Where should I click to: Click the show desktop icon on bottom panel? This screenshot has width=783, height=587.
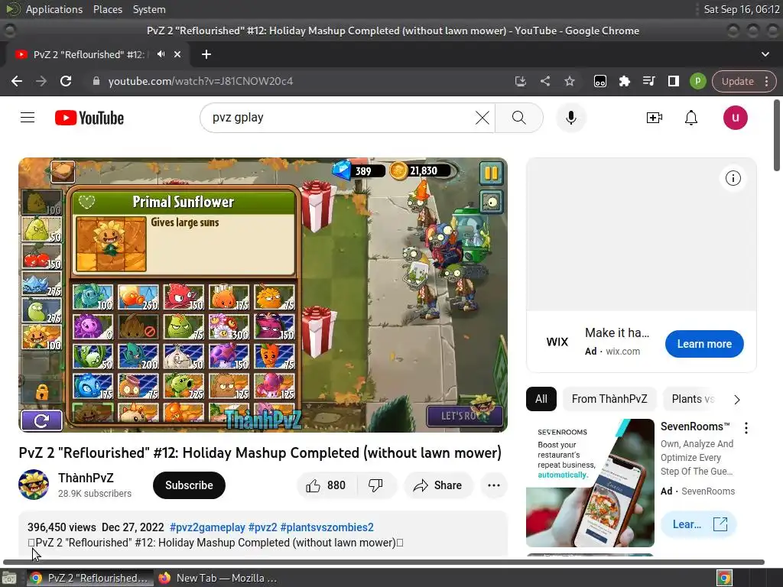coord(9,578)
